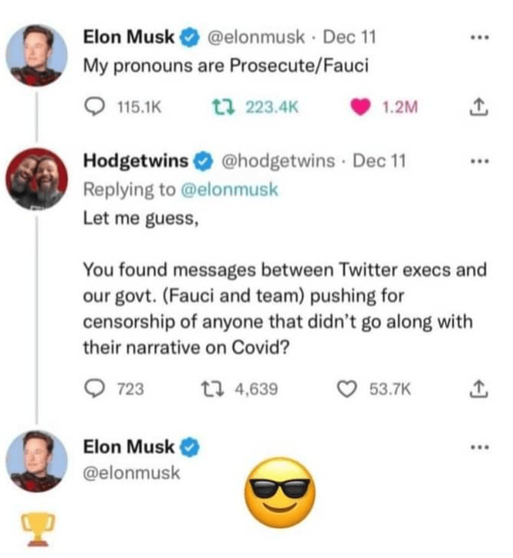
Task: Click Hodgetwins display name
Action: click(135, 161)
